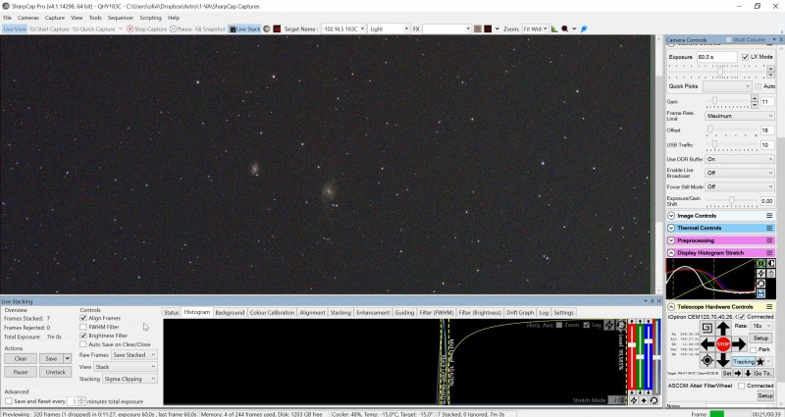
Task: Open the Raw Frames Save Stacked dropdown
Action: click(x=133, y=355)
